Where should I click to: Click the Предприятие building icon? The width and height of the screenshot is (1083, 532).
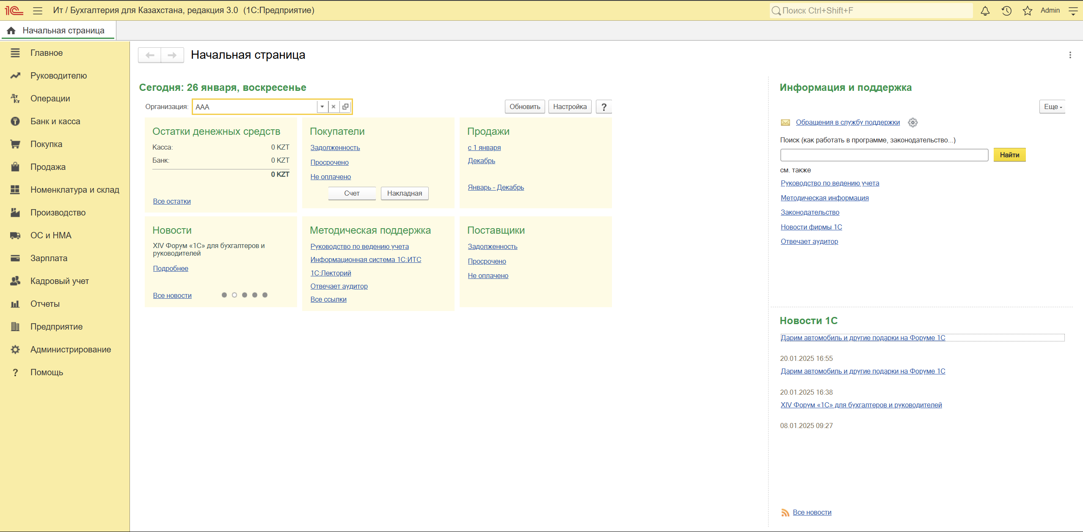click(x=15, y=327)
